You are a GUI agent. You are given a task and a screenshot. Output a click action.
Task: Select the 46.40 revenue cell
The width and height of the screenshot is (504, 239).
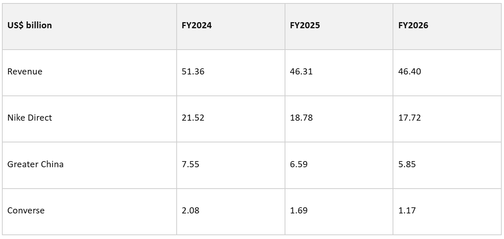tap(447, 73)
